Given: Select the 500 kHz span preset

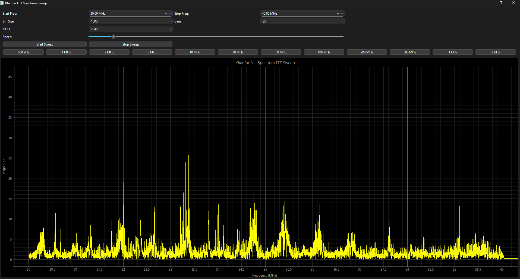Looking at the screenshot, I should (23, 52).
